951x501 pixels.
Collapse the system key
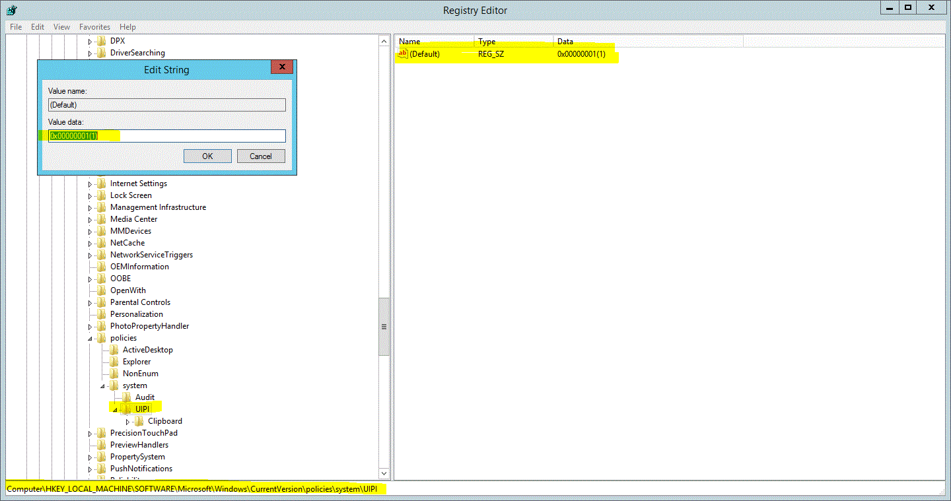coord(102,386)
